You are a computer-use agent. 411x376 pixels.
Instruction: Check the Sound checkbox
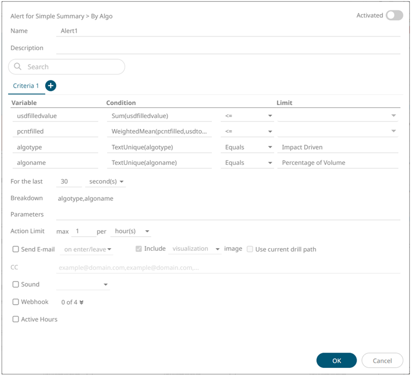(x=16, y=285)
